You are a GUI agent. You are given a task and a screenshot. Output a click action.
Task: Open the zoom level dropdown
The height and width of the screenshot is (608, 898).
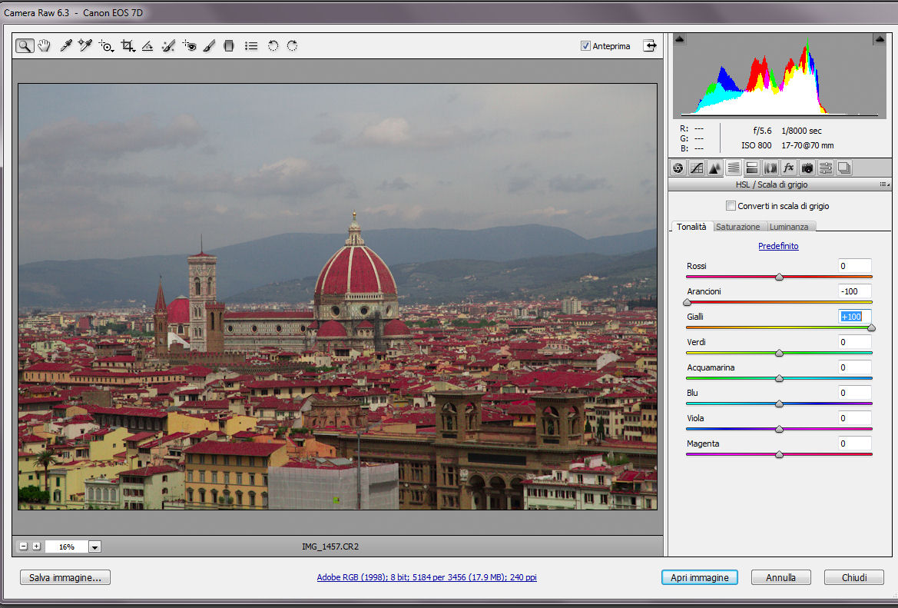coord(94,547)
